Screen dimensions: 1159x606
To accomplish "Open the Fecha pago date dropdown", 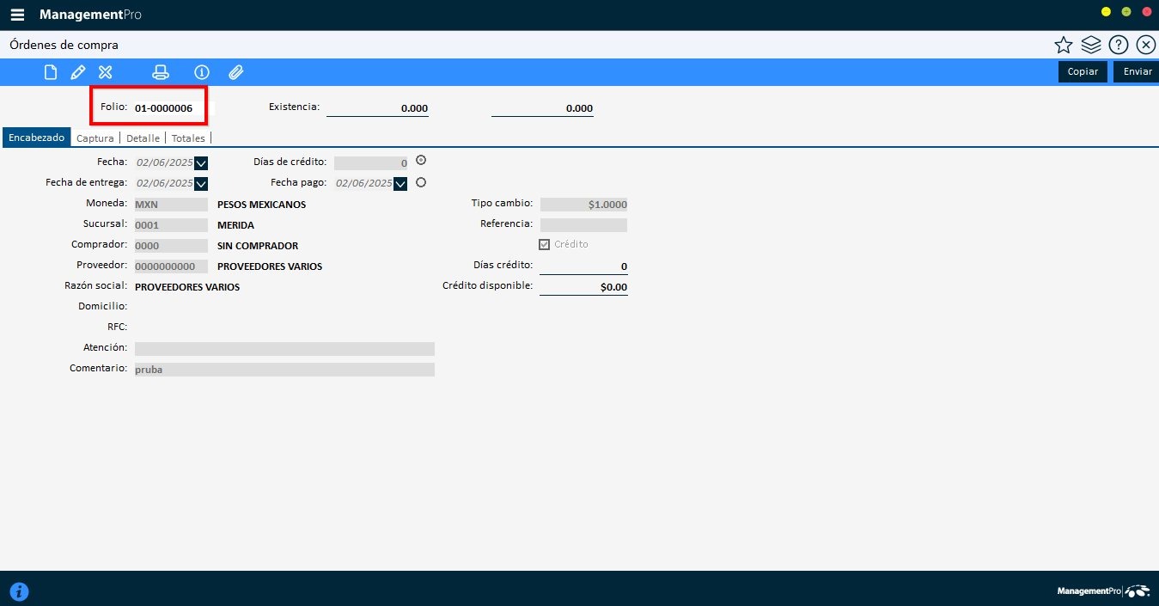I will tap(400, 183).
